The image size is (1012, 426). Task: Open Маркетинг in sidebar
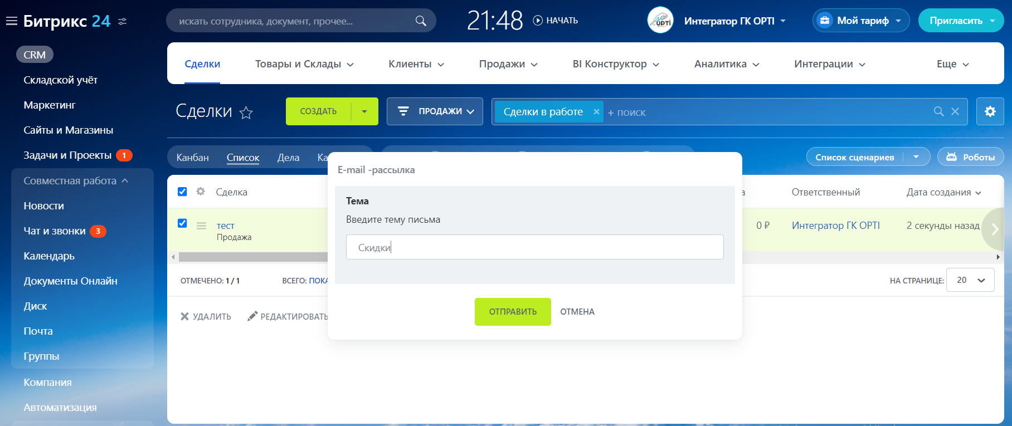coord(49,105)
